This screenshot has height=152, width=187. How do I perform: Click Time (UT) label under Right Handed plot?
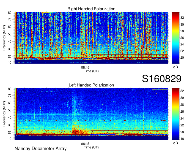coord(91,71)
